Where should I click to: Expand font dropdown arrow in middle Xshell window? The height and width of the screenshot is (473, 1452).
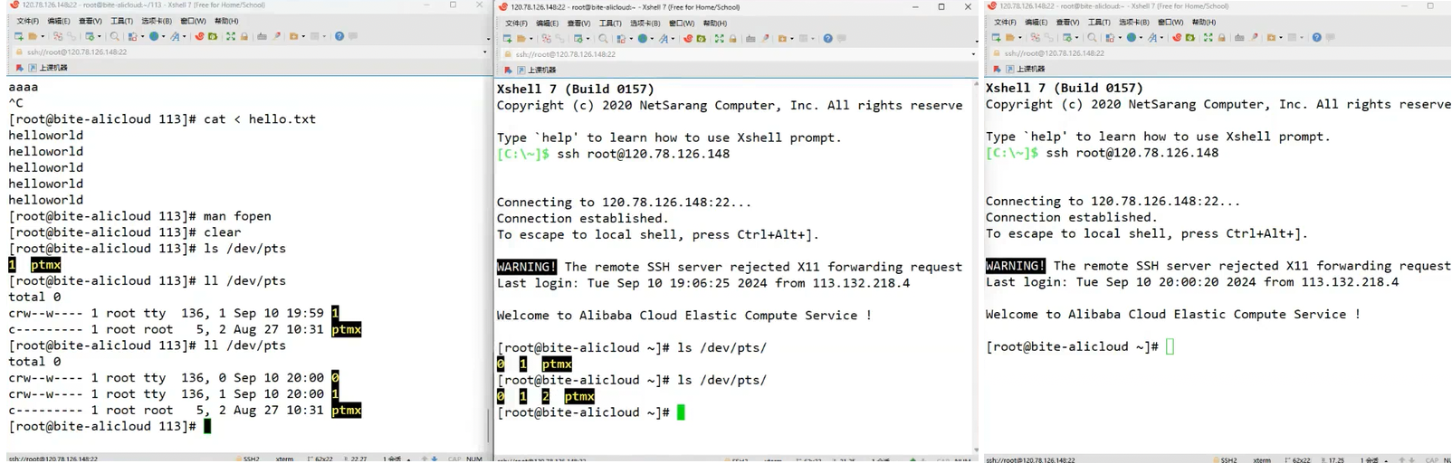coord(673,38)
